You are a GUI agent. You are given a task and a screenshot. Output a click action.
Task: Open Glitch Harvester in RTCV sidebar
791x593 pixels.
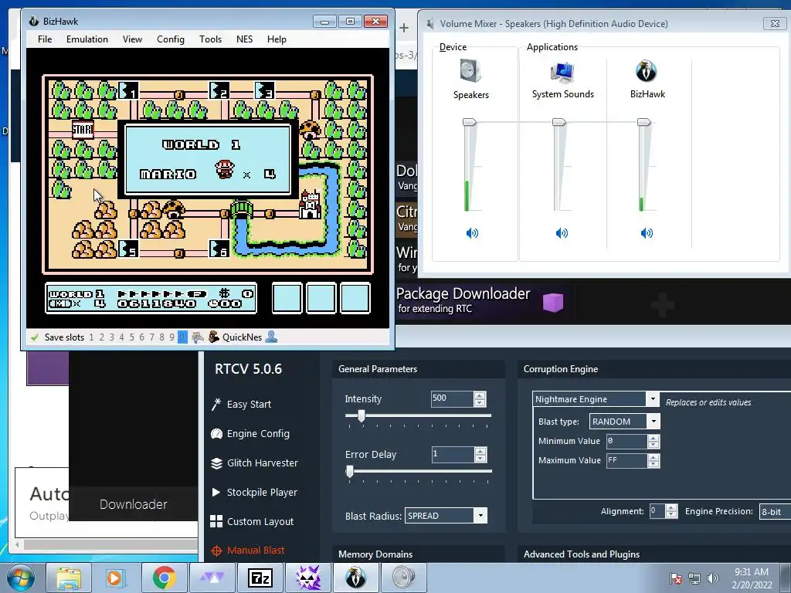(x=254, y=463)
